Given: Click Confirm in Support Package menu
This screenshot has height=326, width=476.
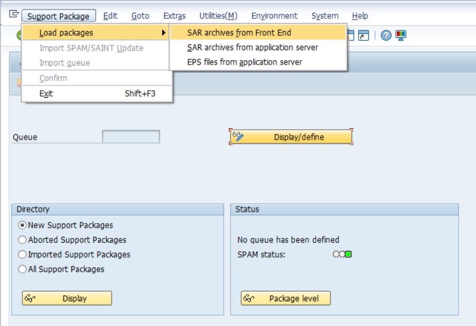Looking at the screenshot, I should coord(96,78).
